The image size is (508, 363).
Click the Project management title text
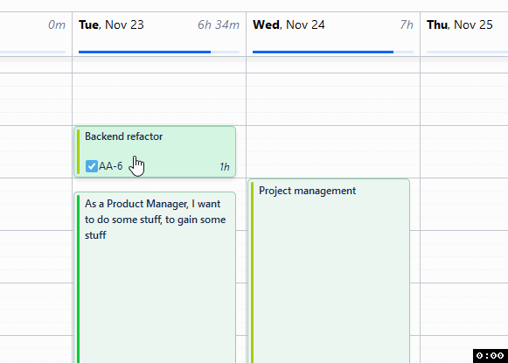(x=308, y=191)
